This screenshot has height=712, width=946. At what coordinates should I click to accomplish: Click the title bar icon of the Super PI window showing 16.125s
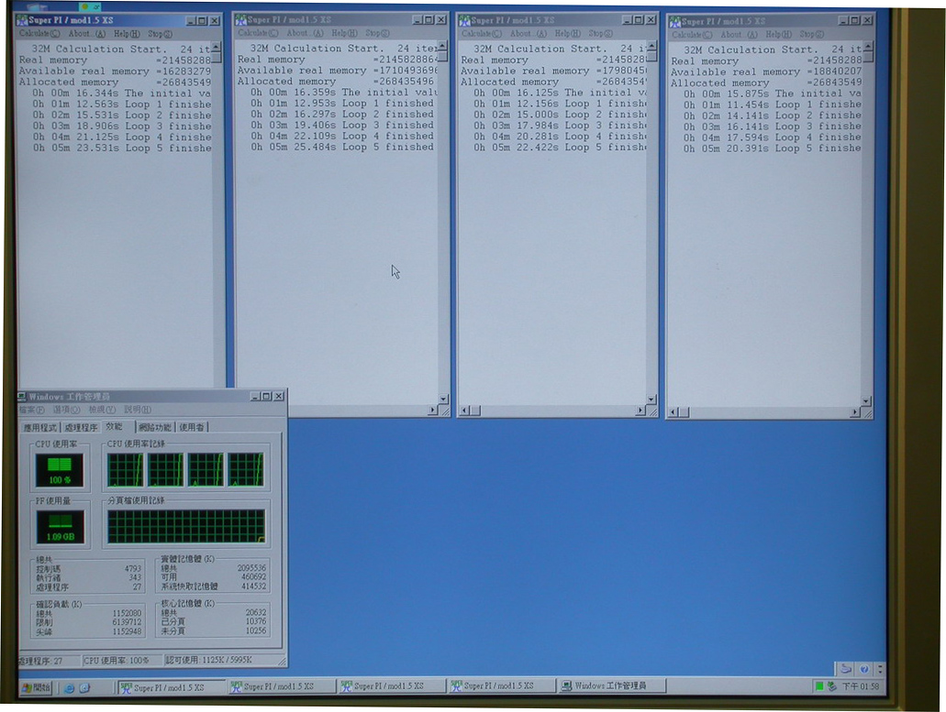click(464, 20)
